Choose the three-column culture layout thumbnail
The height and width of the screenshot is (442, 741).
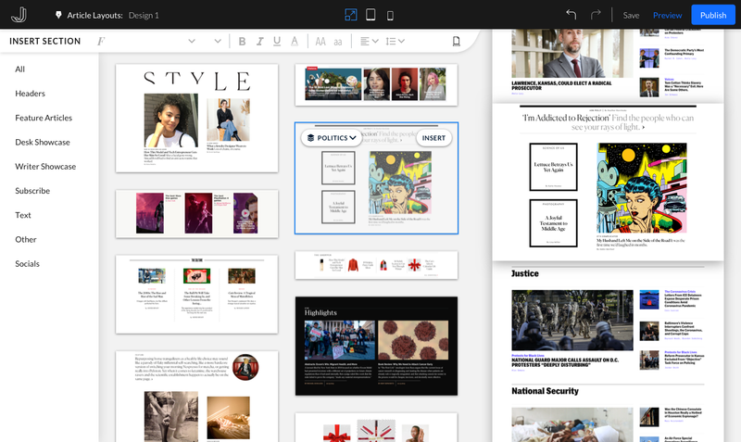196,294
